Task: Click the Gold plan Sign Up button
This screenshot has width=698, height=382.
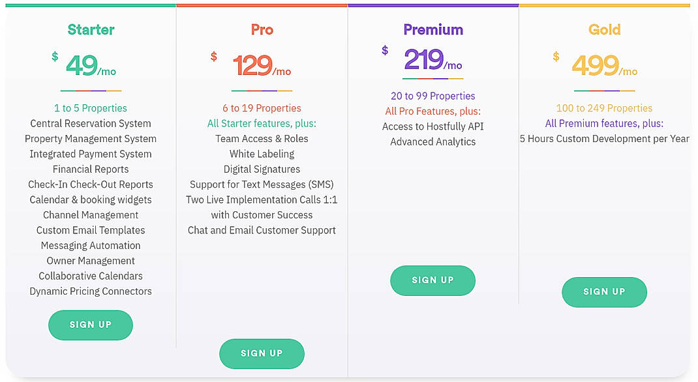Action: (x=604, y=292)
